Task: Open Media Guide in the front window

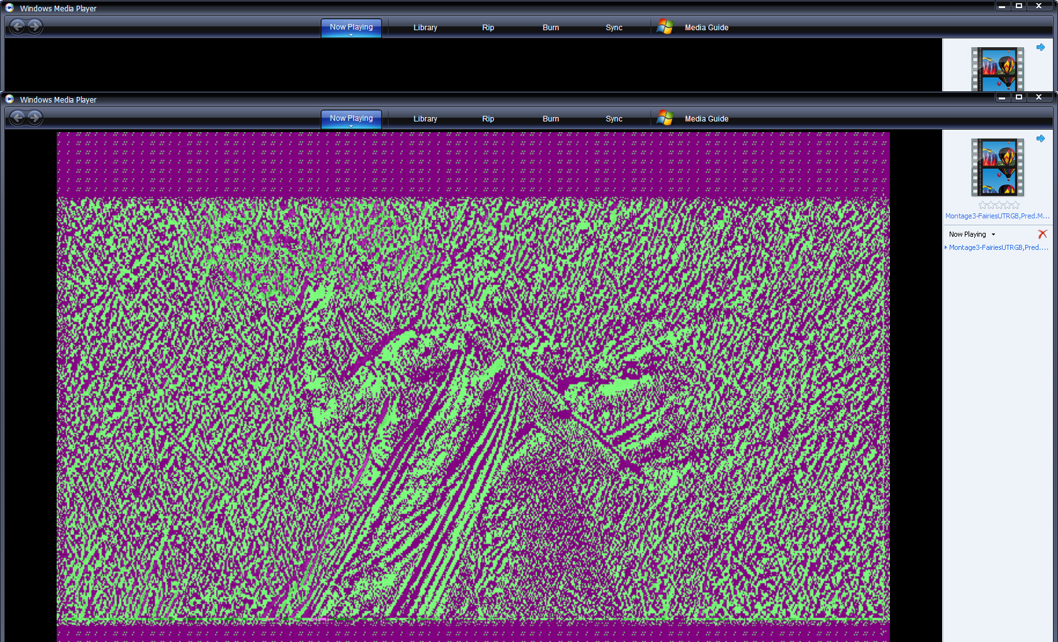Action: (x=707, y=118)
